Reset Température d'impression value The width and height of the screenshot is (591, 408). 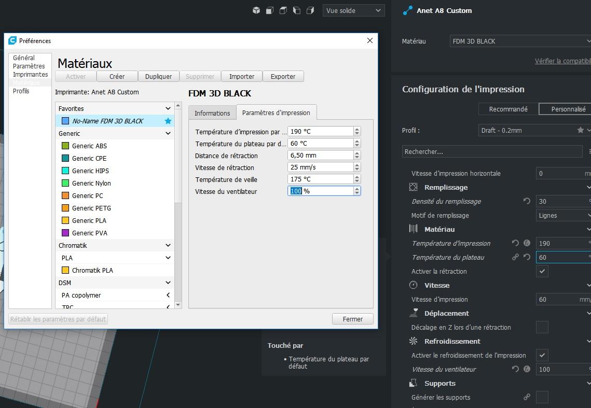[x=515, y=243]
